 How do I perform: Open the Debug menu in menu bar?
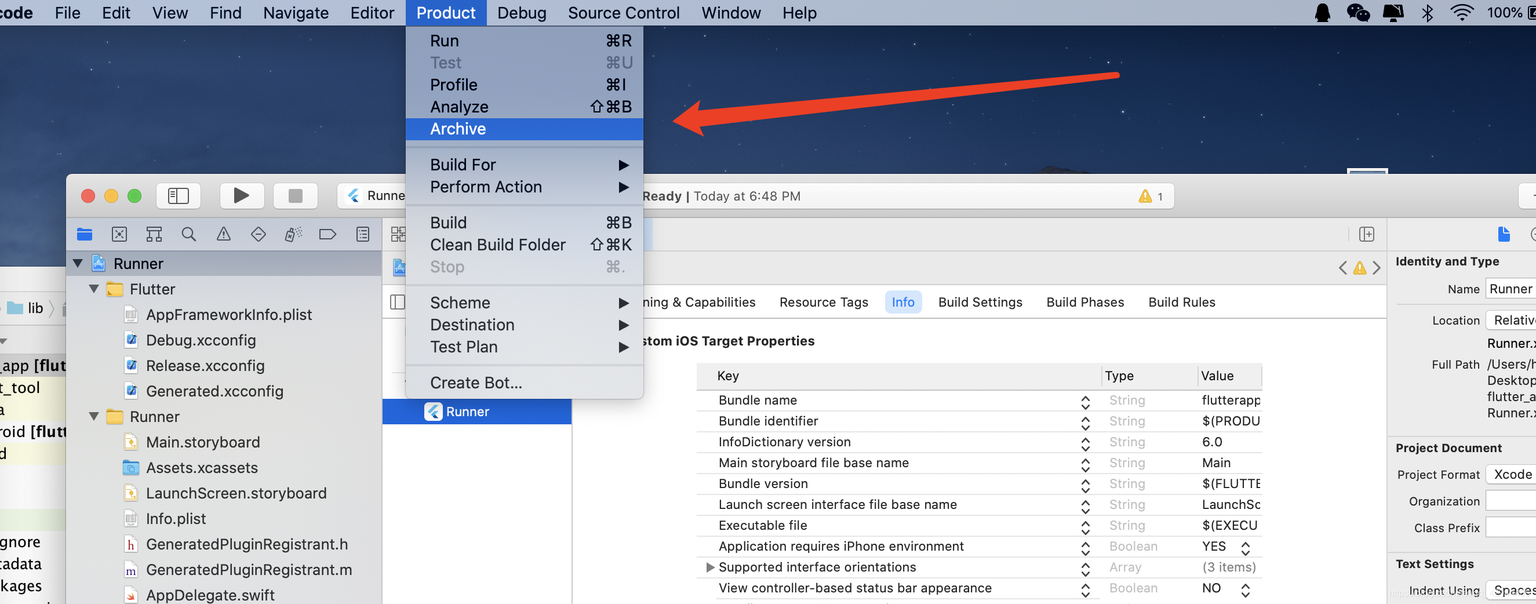[x=521, y=13]
